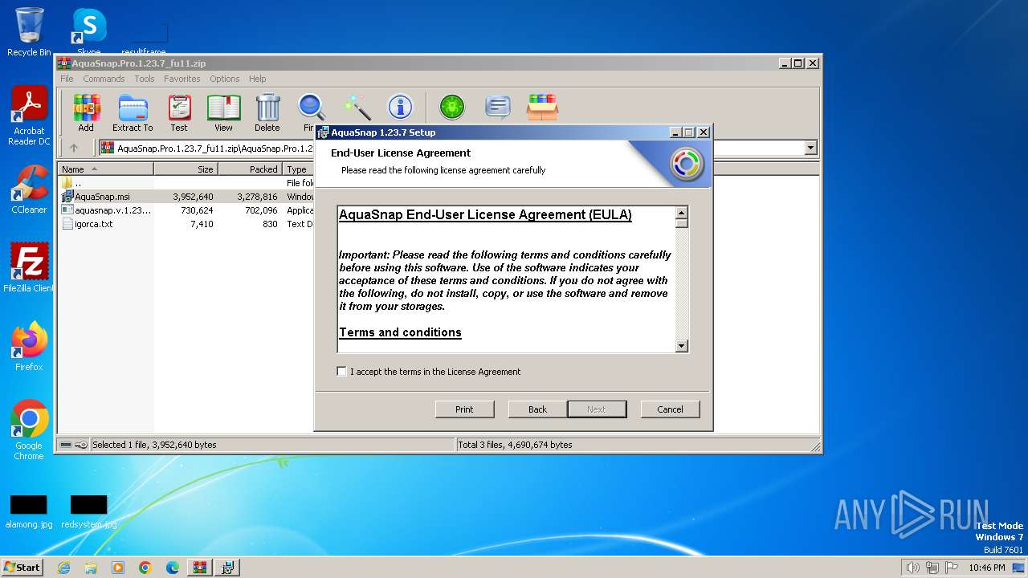
Task: Select the parent folder '..' row
Action: click(186, 183)
